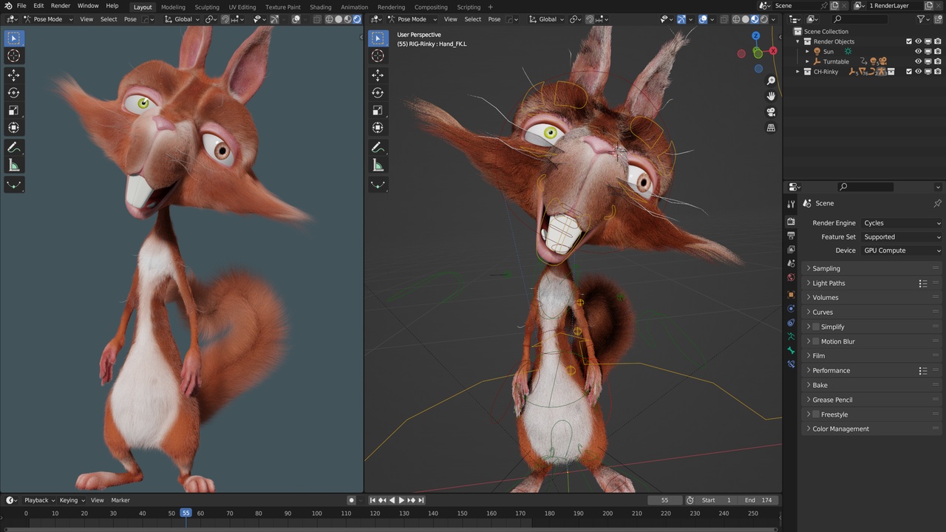Select the Annotate tool in right viewport
Screen dimensions: 946x532
(x=378, y=147)
